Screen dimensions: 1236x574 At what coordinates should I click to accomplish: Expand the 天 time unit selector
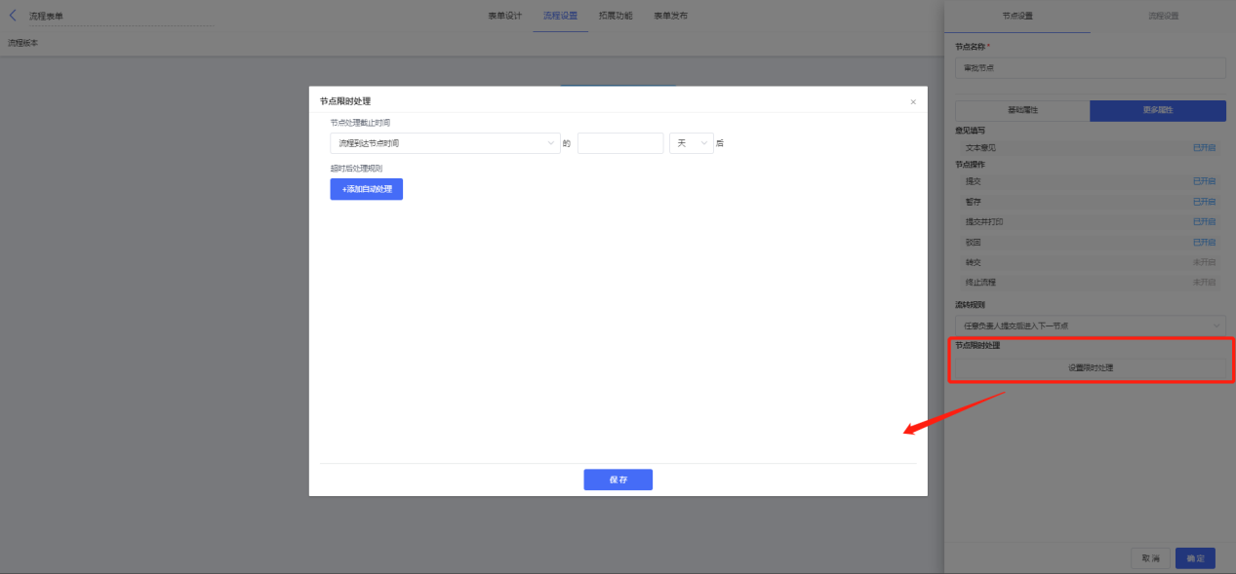[692, 143]
